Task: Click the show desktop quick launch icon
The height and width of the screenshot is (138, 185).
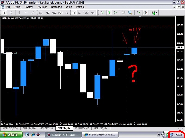Action: coord(27,134)
